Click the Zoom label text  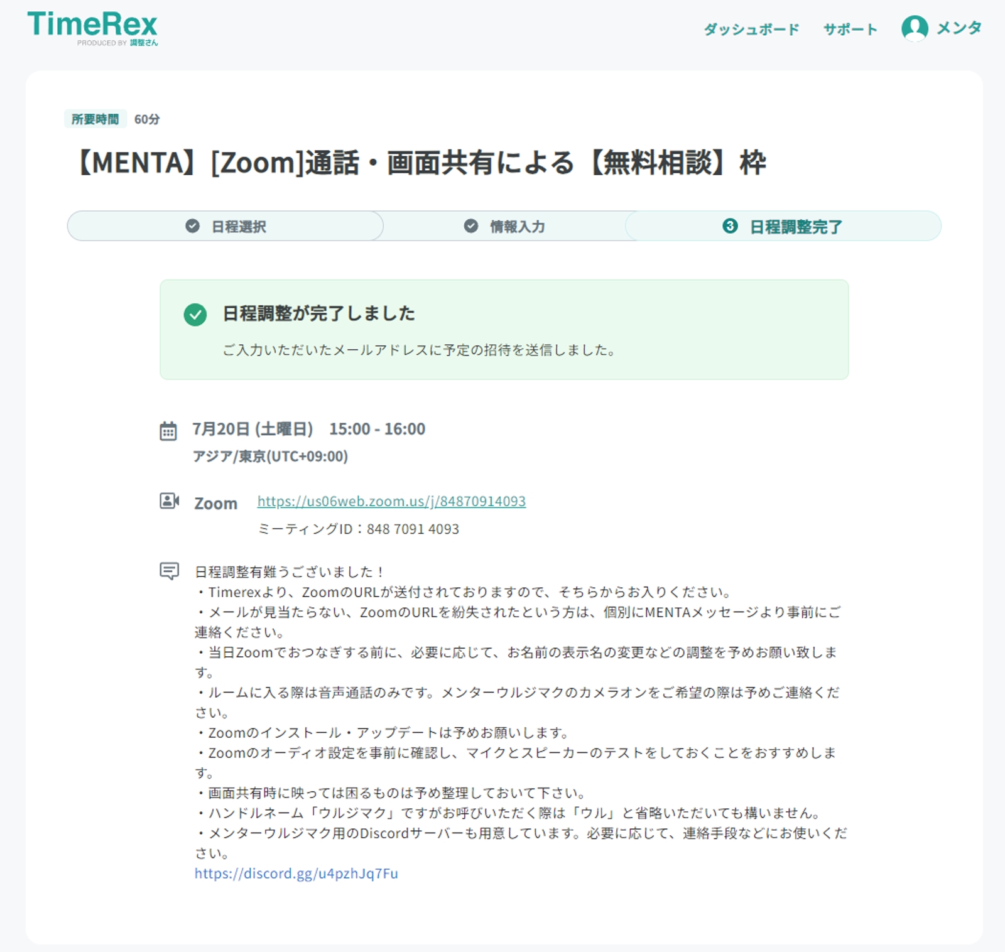[x=215, y=504]
